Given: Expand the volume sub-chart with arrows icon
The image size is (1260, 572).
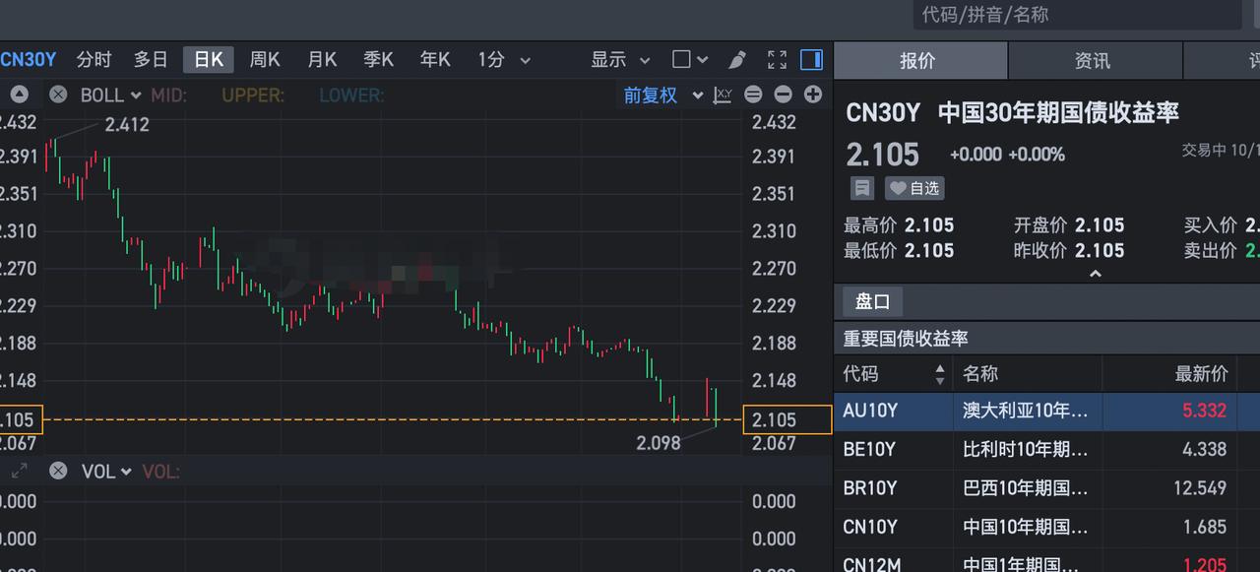Looking at the screenshot, I should (20, 472).
